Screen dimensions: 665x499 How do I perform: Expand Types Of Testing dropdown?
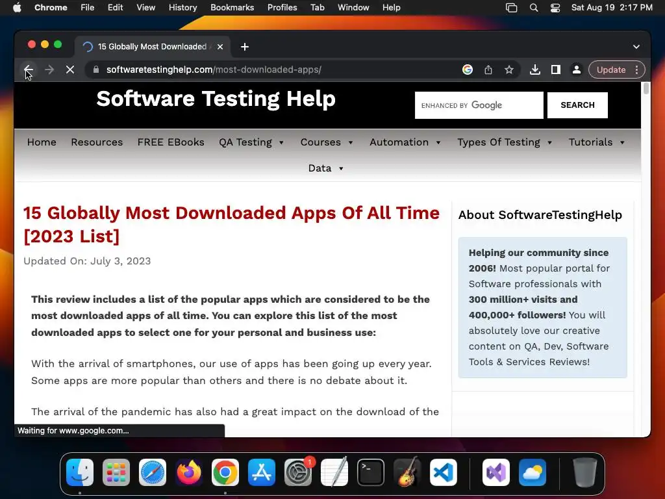pyautogui.click(x=505, y=142)
